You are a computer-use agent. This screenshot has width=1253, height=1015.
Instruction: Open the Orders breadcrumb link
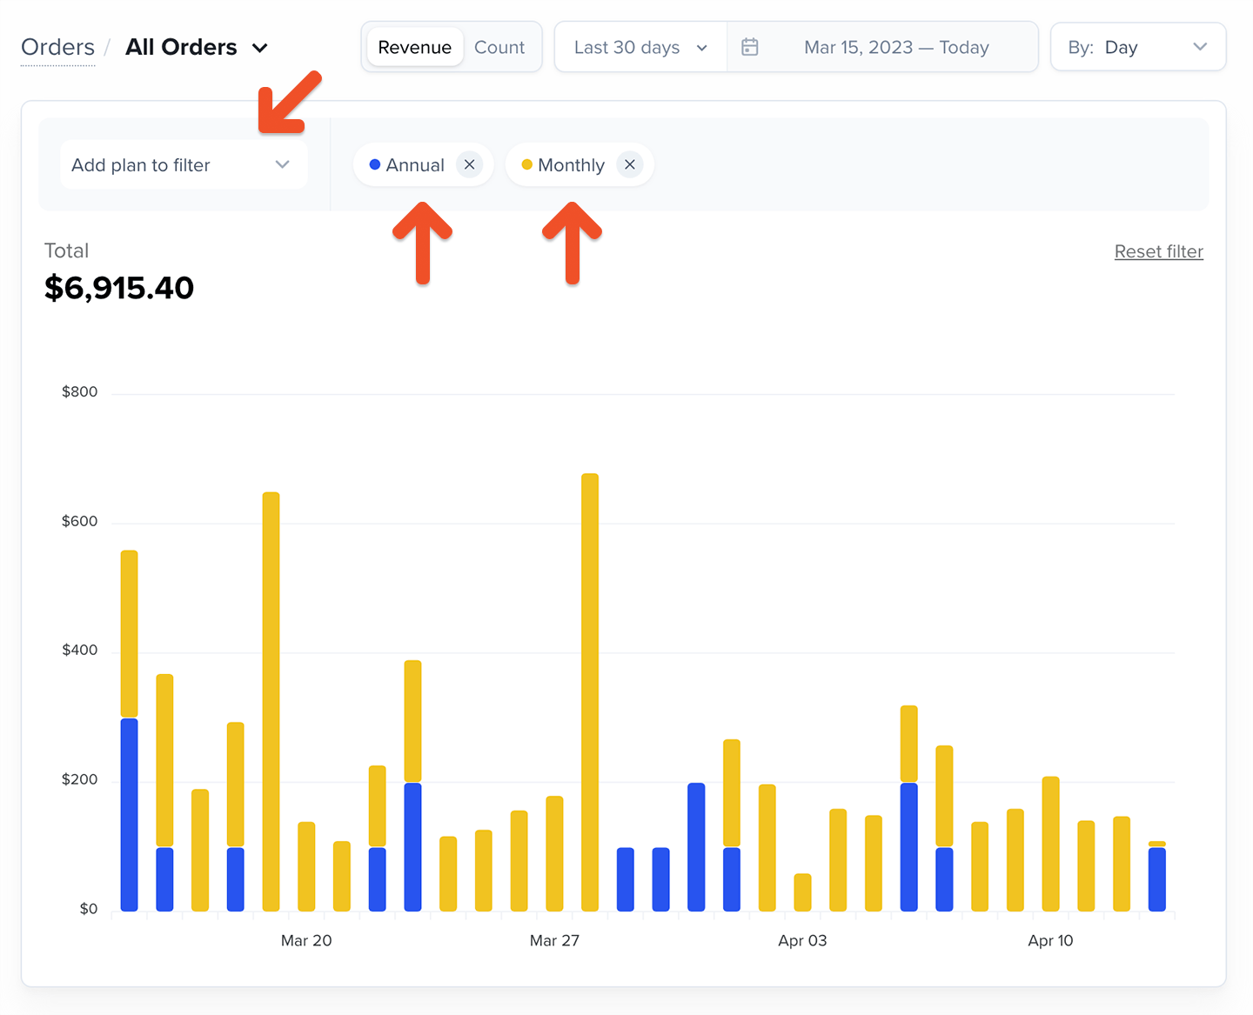[x=57, y=47]
